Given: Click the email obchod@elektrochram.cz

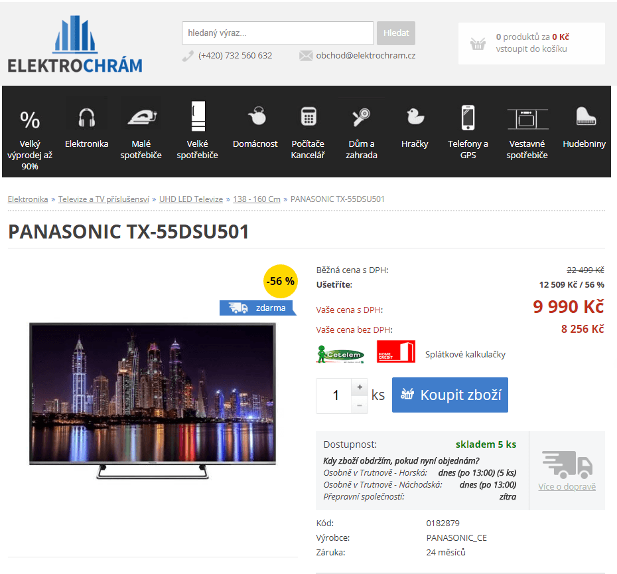Looking at the screenshot, I should click(366, 56).
